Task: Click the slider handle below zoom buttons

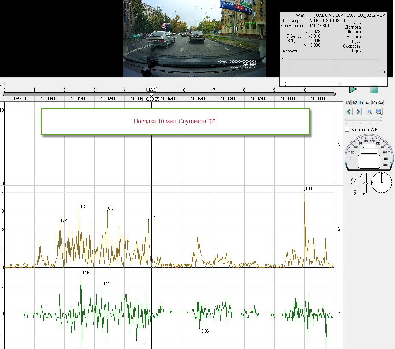Action: point(381,119)
